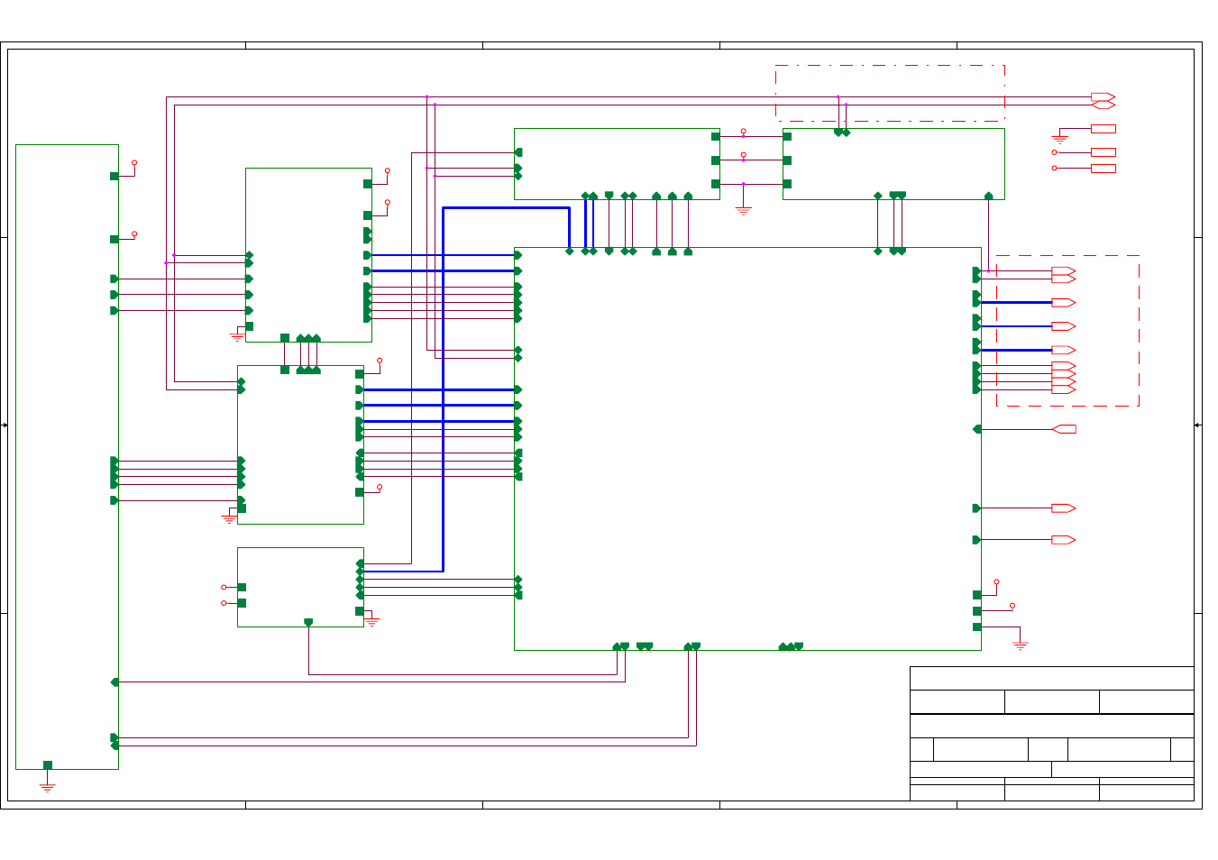The width and height of the screenshot is (1218, 860).
Task: Select the thick vertical blue bus line
Action: pos(443,389)
